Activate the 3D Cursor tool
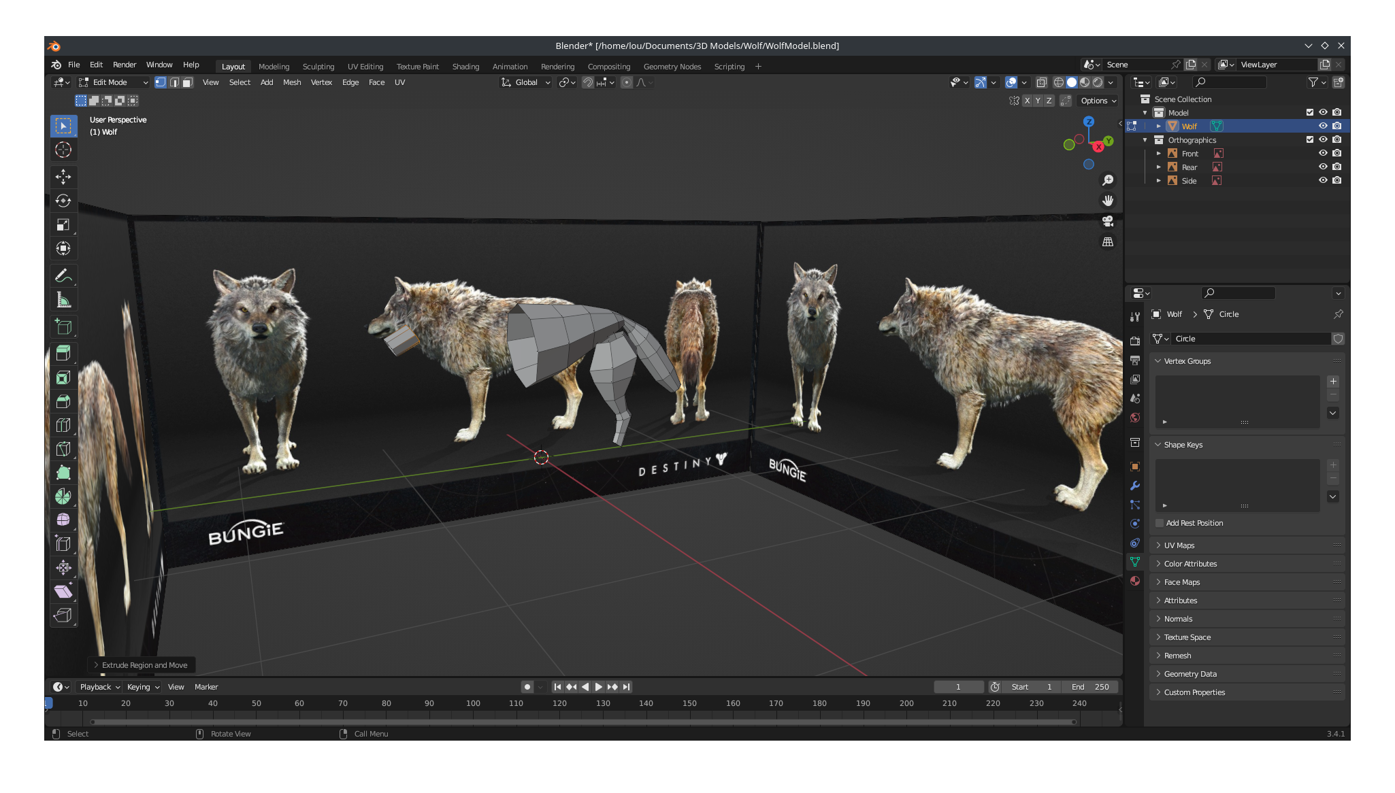The width and height of the screenshot is (1395, 793). click(63, 150)
